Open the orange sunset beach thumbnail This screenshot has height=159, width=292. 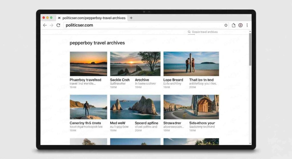[88, 64]
